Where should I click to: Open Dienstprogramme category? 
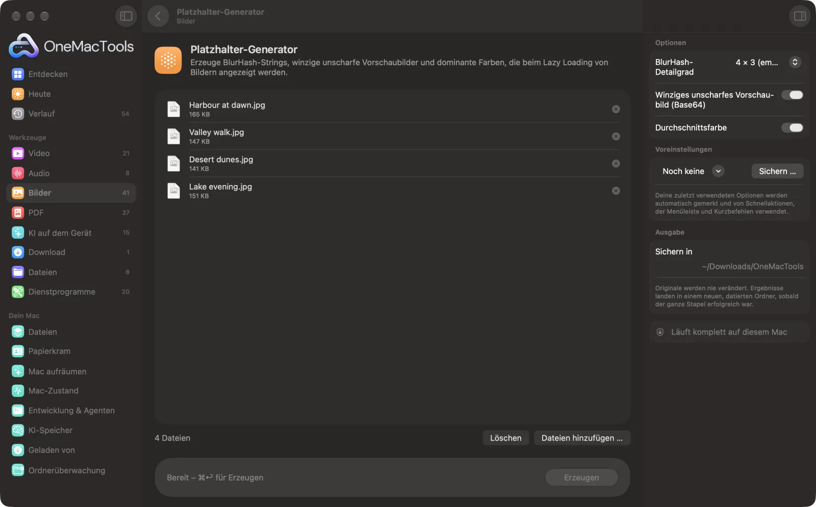pyautogui.click(x=71, y=292)
